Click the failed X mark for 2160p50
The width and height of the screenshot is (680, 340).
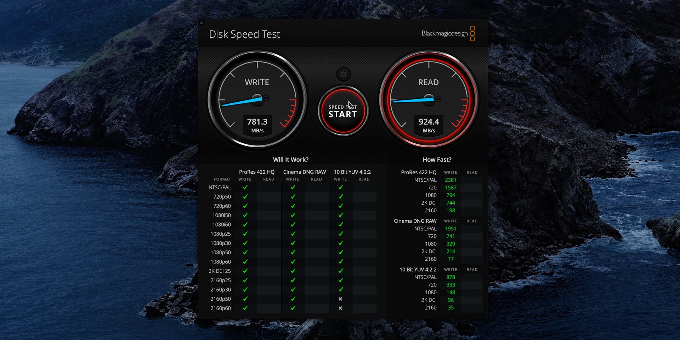coord(340,299)
